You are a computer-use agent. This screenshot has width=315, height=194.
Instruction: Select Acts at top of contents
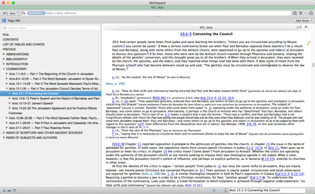pyautogui.click(x=6, y=35)
